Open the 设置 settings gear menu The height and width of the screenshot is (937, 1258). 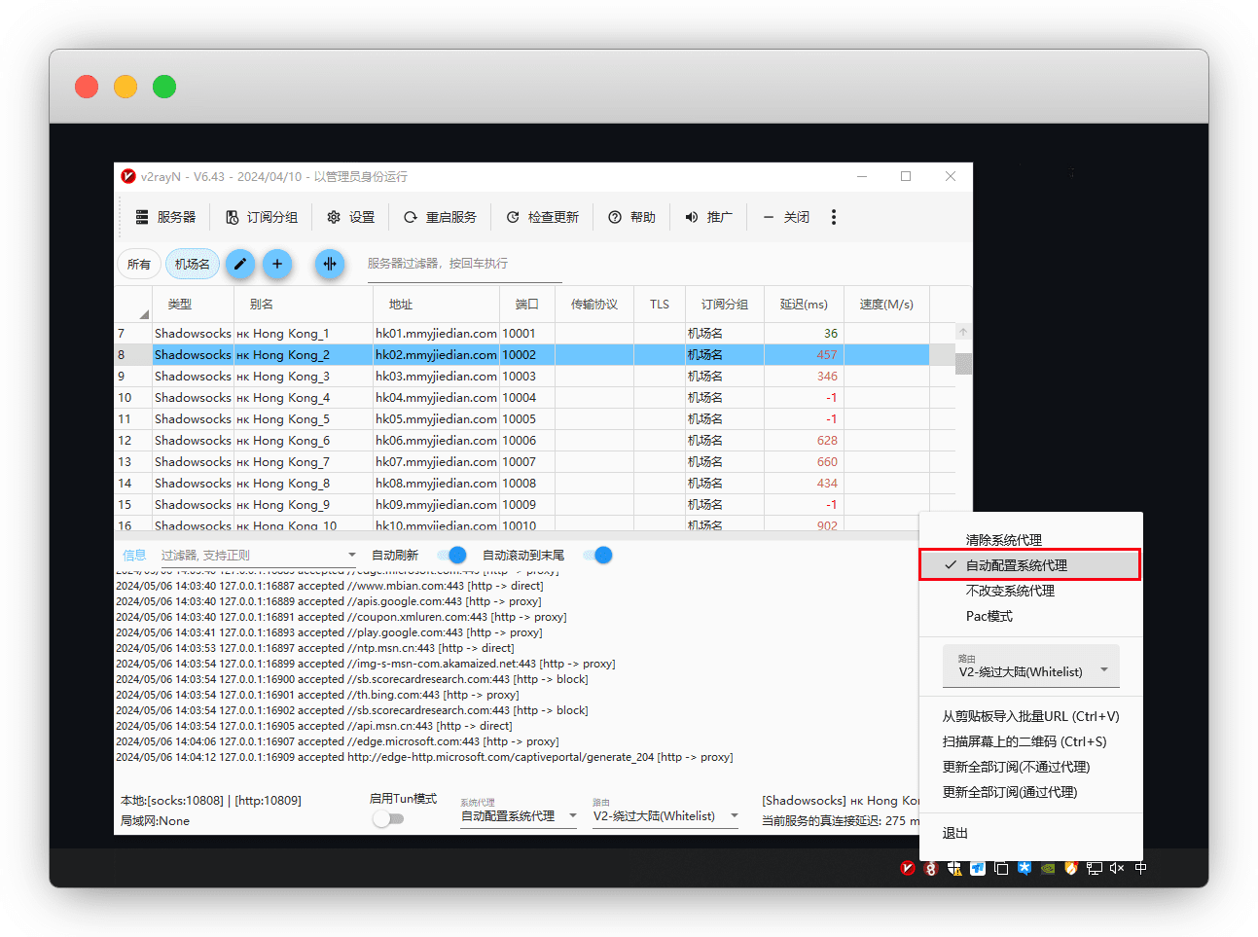tap(351, 217)
